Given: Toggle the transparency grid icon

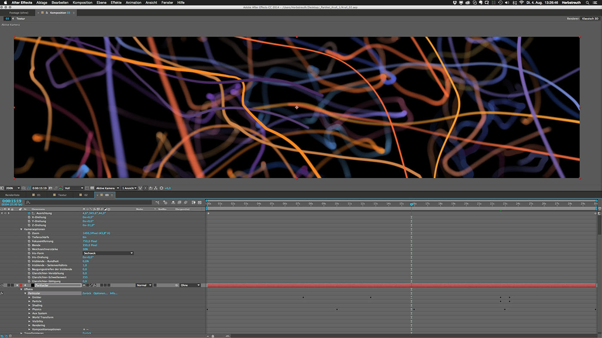Looking at the screenshot, I should pos(92,188).
